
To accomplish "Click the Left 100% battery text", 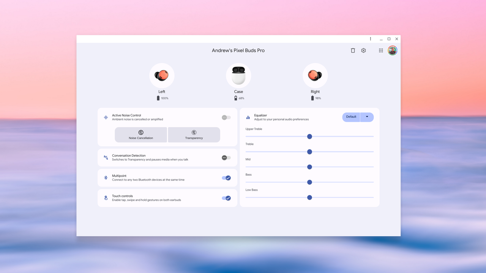I will (x=165, y=98).
